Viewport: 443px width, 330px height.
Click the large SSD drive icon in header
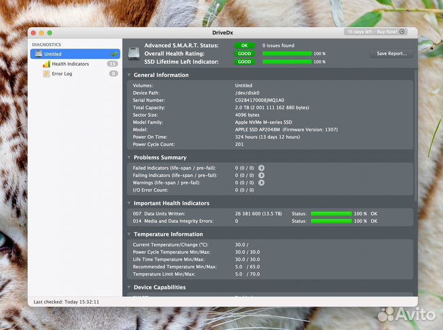[134, 53]
